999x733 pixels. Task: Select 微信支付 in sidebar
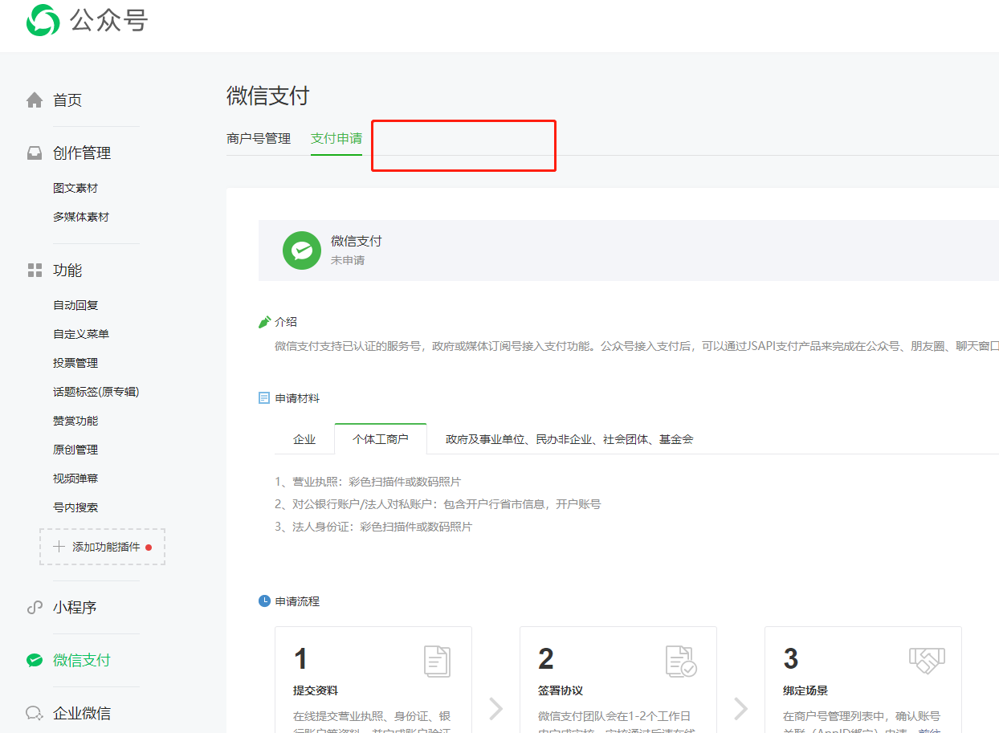[x=82, y=661]
